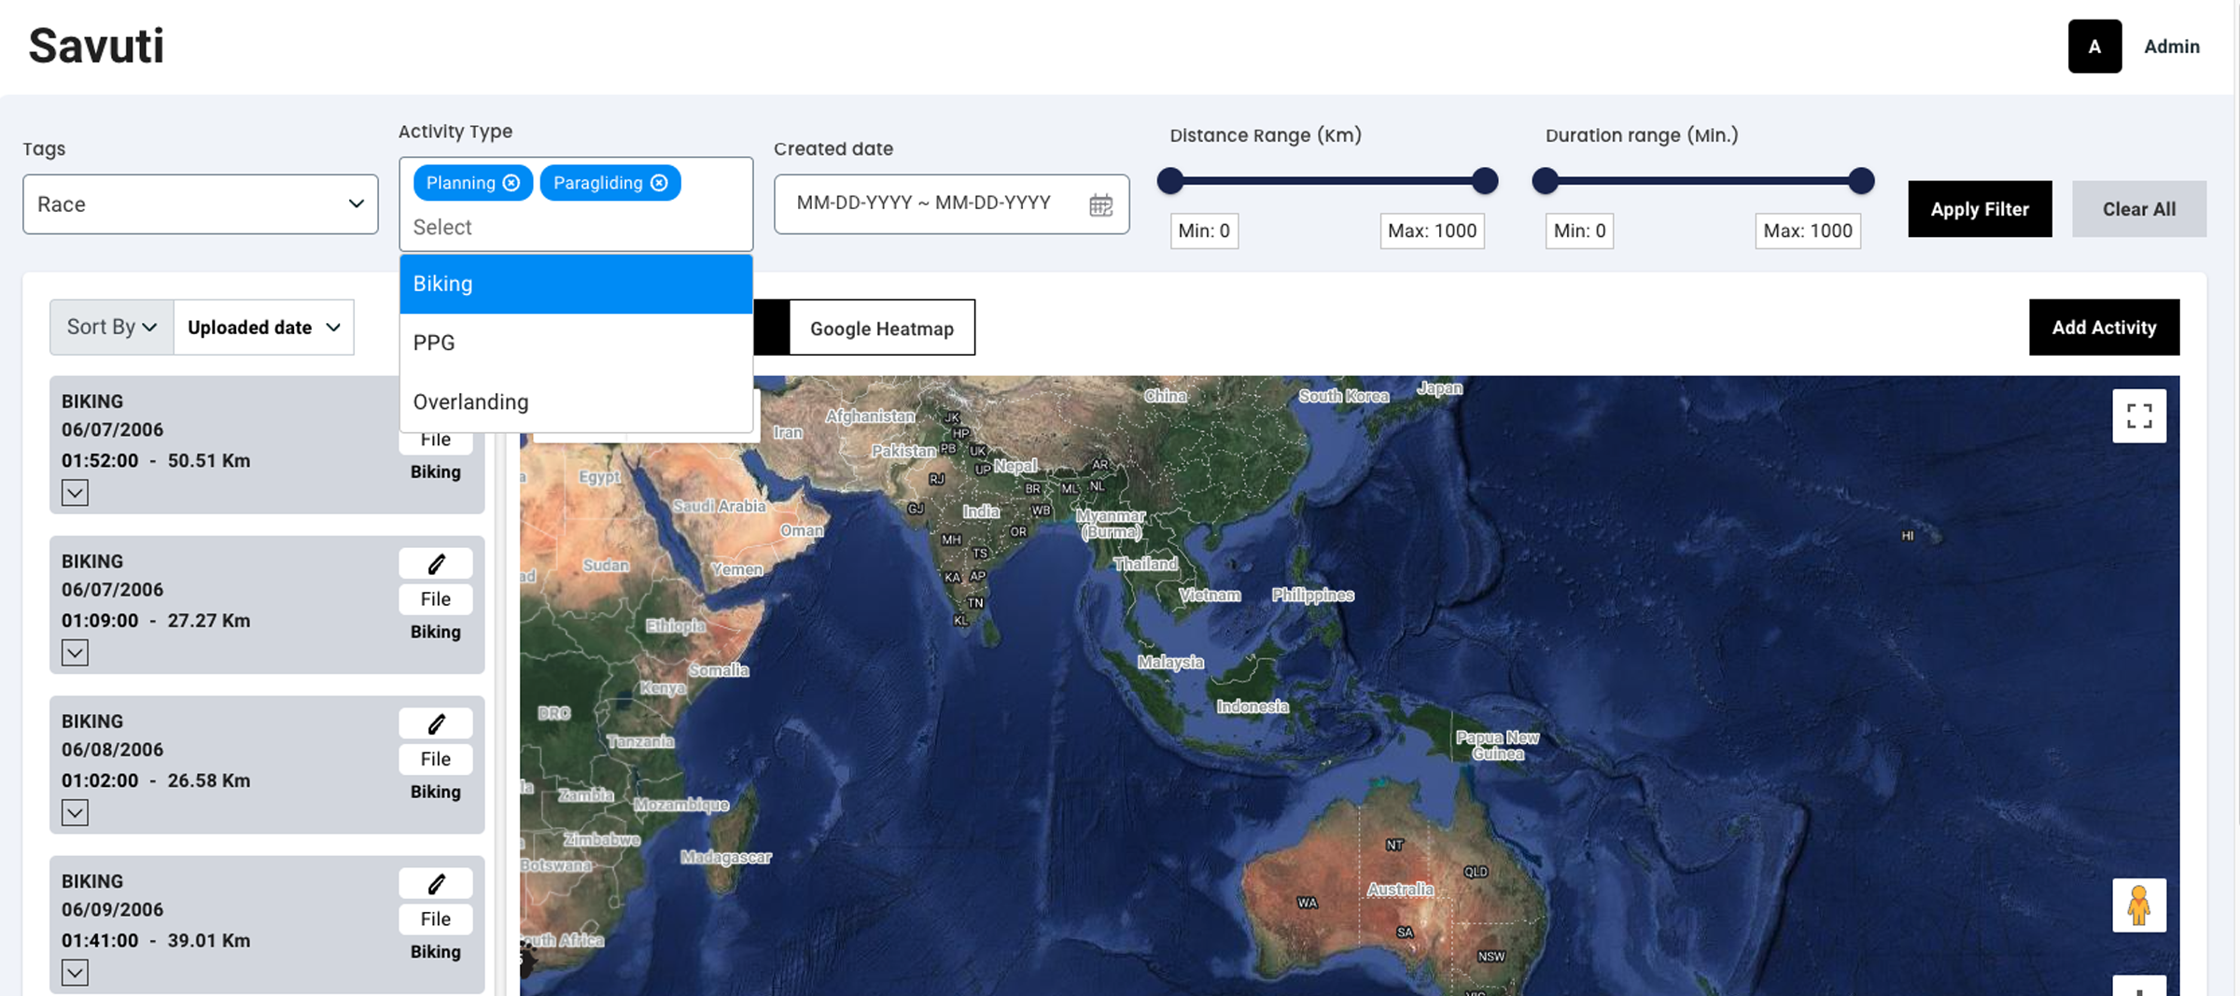Click edit pencil on 39.01 Km activity
The width and height of the screenshot is (2240, 996).
tap(436, 883)
